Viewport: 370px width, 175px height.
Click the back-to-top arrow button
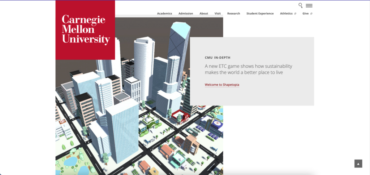click(x=358, y=164)
